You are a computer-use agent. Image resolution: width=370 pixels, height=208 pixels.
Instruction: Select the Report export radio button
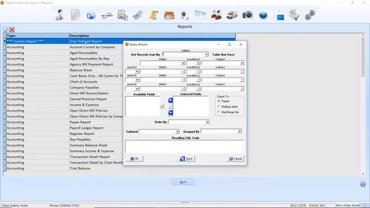(x=219, y=101)
